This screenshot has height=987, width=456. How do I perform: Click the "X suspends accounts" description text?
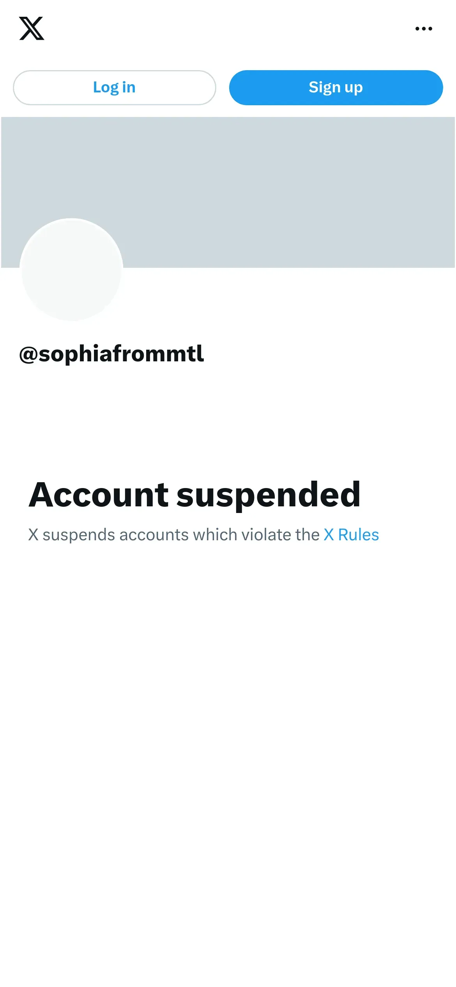(x=173, y=535)
